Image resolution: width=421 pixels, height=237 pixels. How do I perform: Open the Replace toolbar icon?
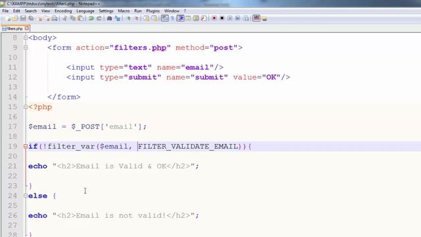tap(117, 18)
